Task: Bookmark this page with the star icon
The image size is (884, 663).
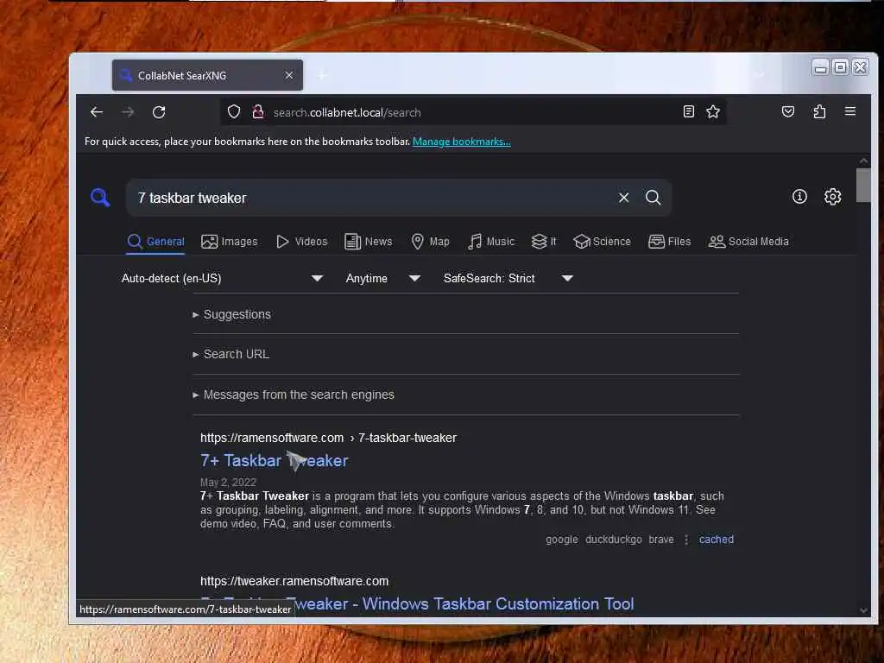Action: 713,111
